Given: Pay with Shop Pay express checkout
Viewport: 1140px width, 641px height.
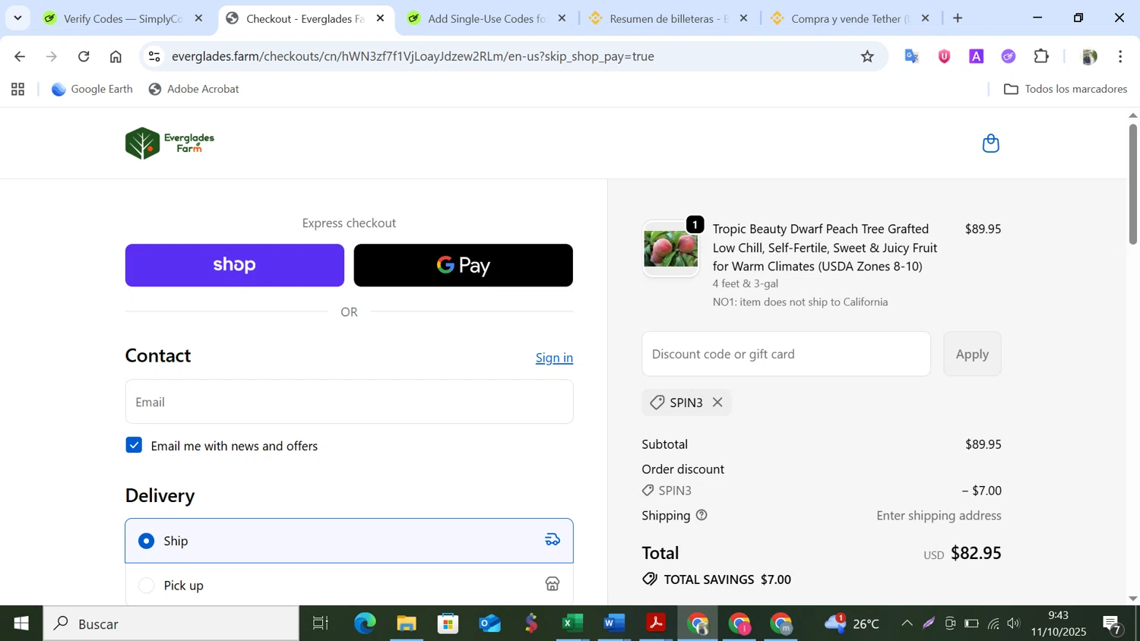Looking at the screenshot, I should coord(235,265).
